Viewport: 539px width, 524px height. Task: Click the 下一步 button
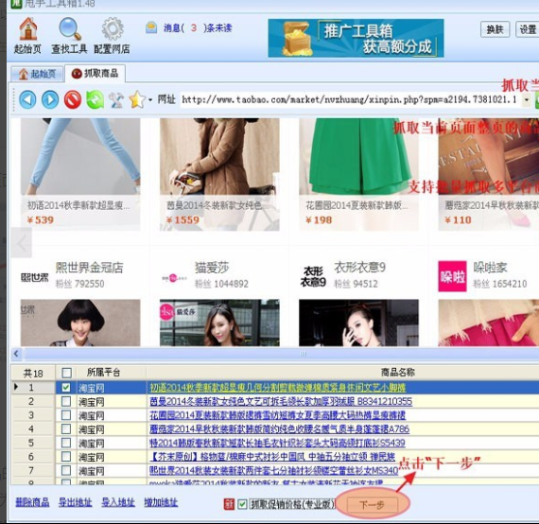coord(373,505)
